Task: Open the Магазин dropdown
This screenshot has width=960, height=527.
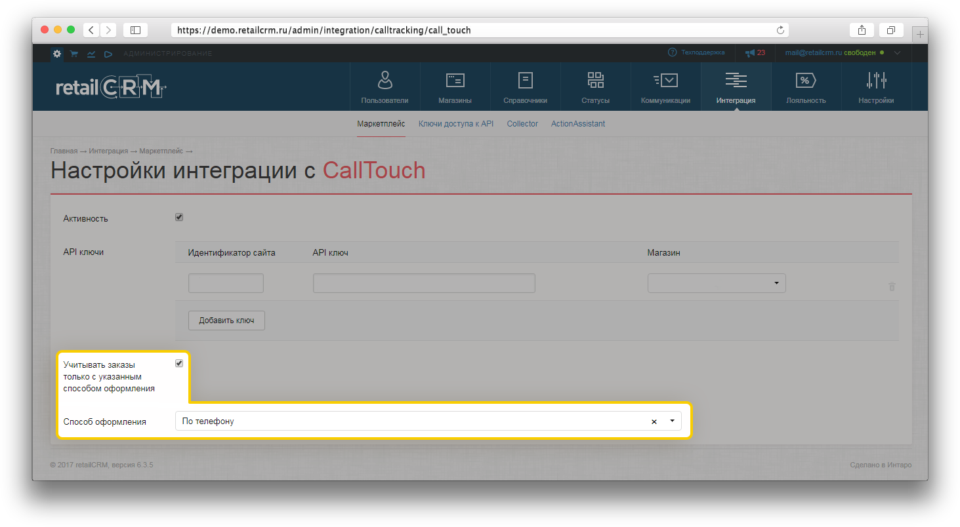Action: point(716,283)
